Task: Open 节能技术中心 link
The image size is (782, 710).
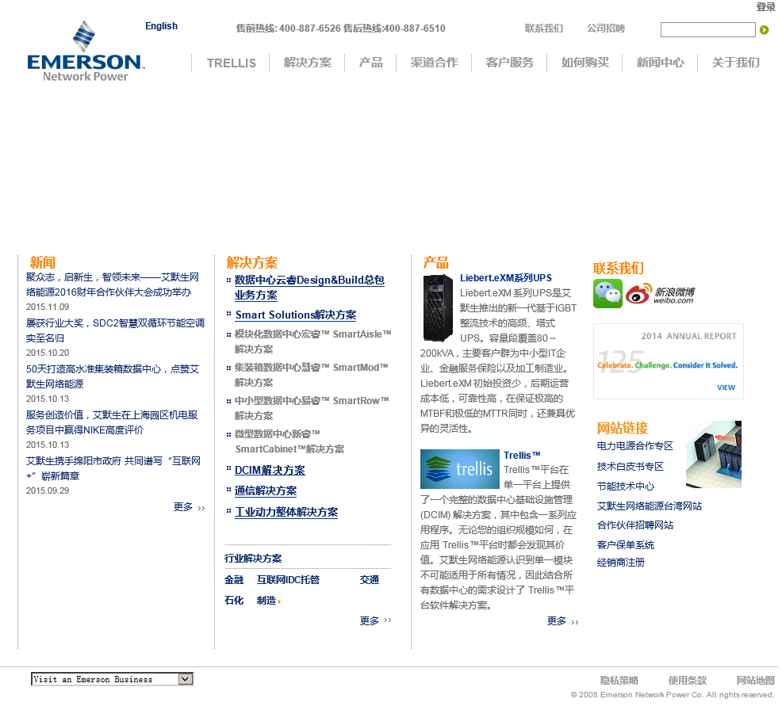Action: point(626,487)
